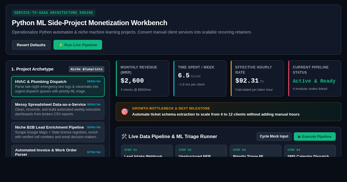Select Messy Spreadsheet Data-as-a-Service archetype

pyautogui.click(x=58, y=109)
